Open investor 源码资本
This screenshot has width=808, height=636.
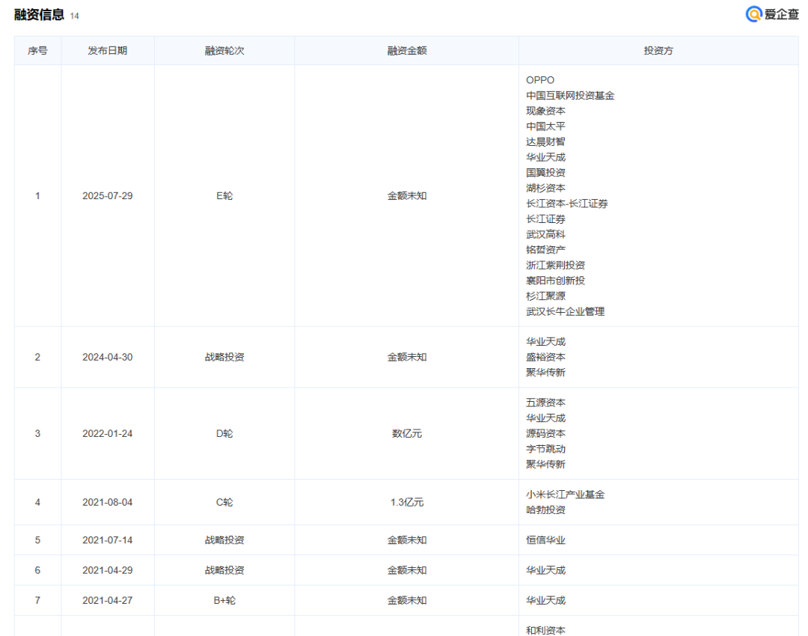click(545, 433)
